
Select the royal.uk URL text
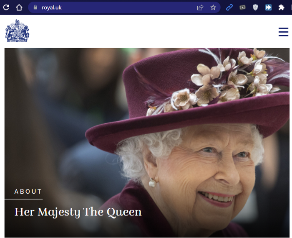pyautogui.click(x=52, y=8)
